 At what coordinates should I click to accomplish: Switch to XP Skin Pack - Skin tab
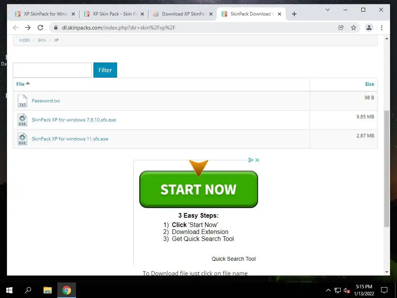[114, 14]
